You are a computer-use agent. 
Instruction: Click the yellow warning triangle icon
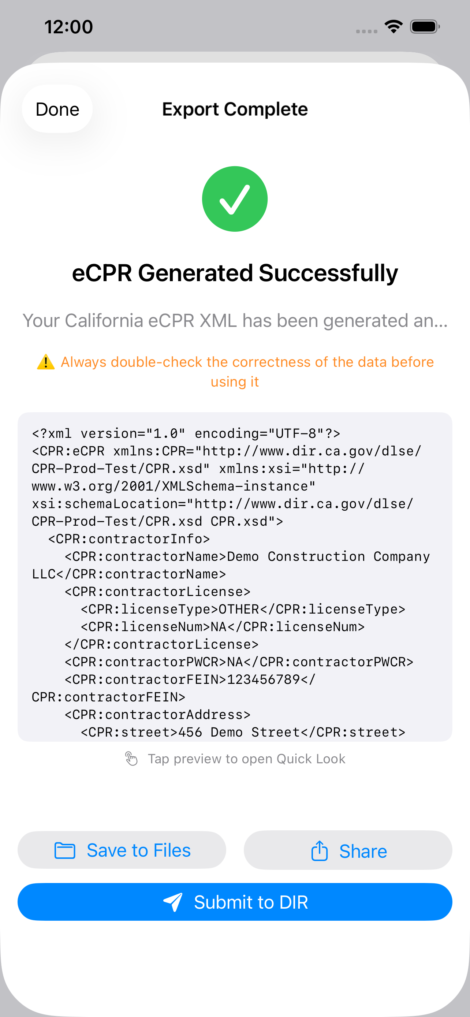pyautogui.click(x=46, y=362)
